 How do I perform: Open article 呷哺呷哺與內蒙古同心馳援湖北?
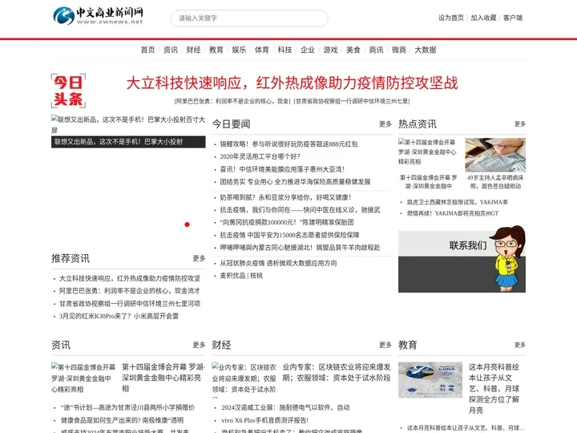300,248
